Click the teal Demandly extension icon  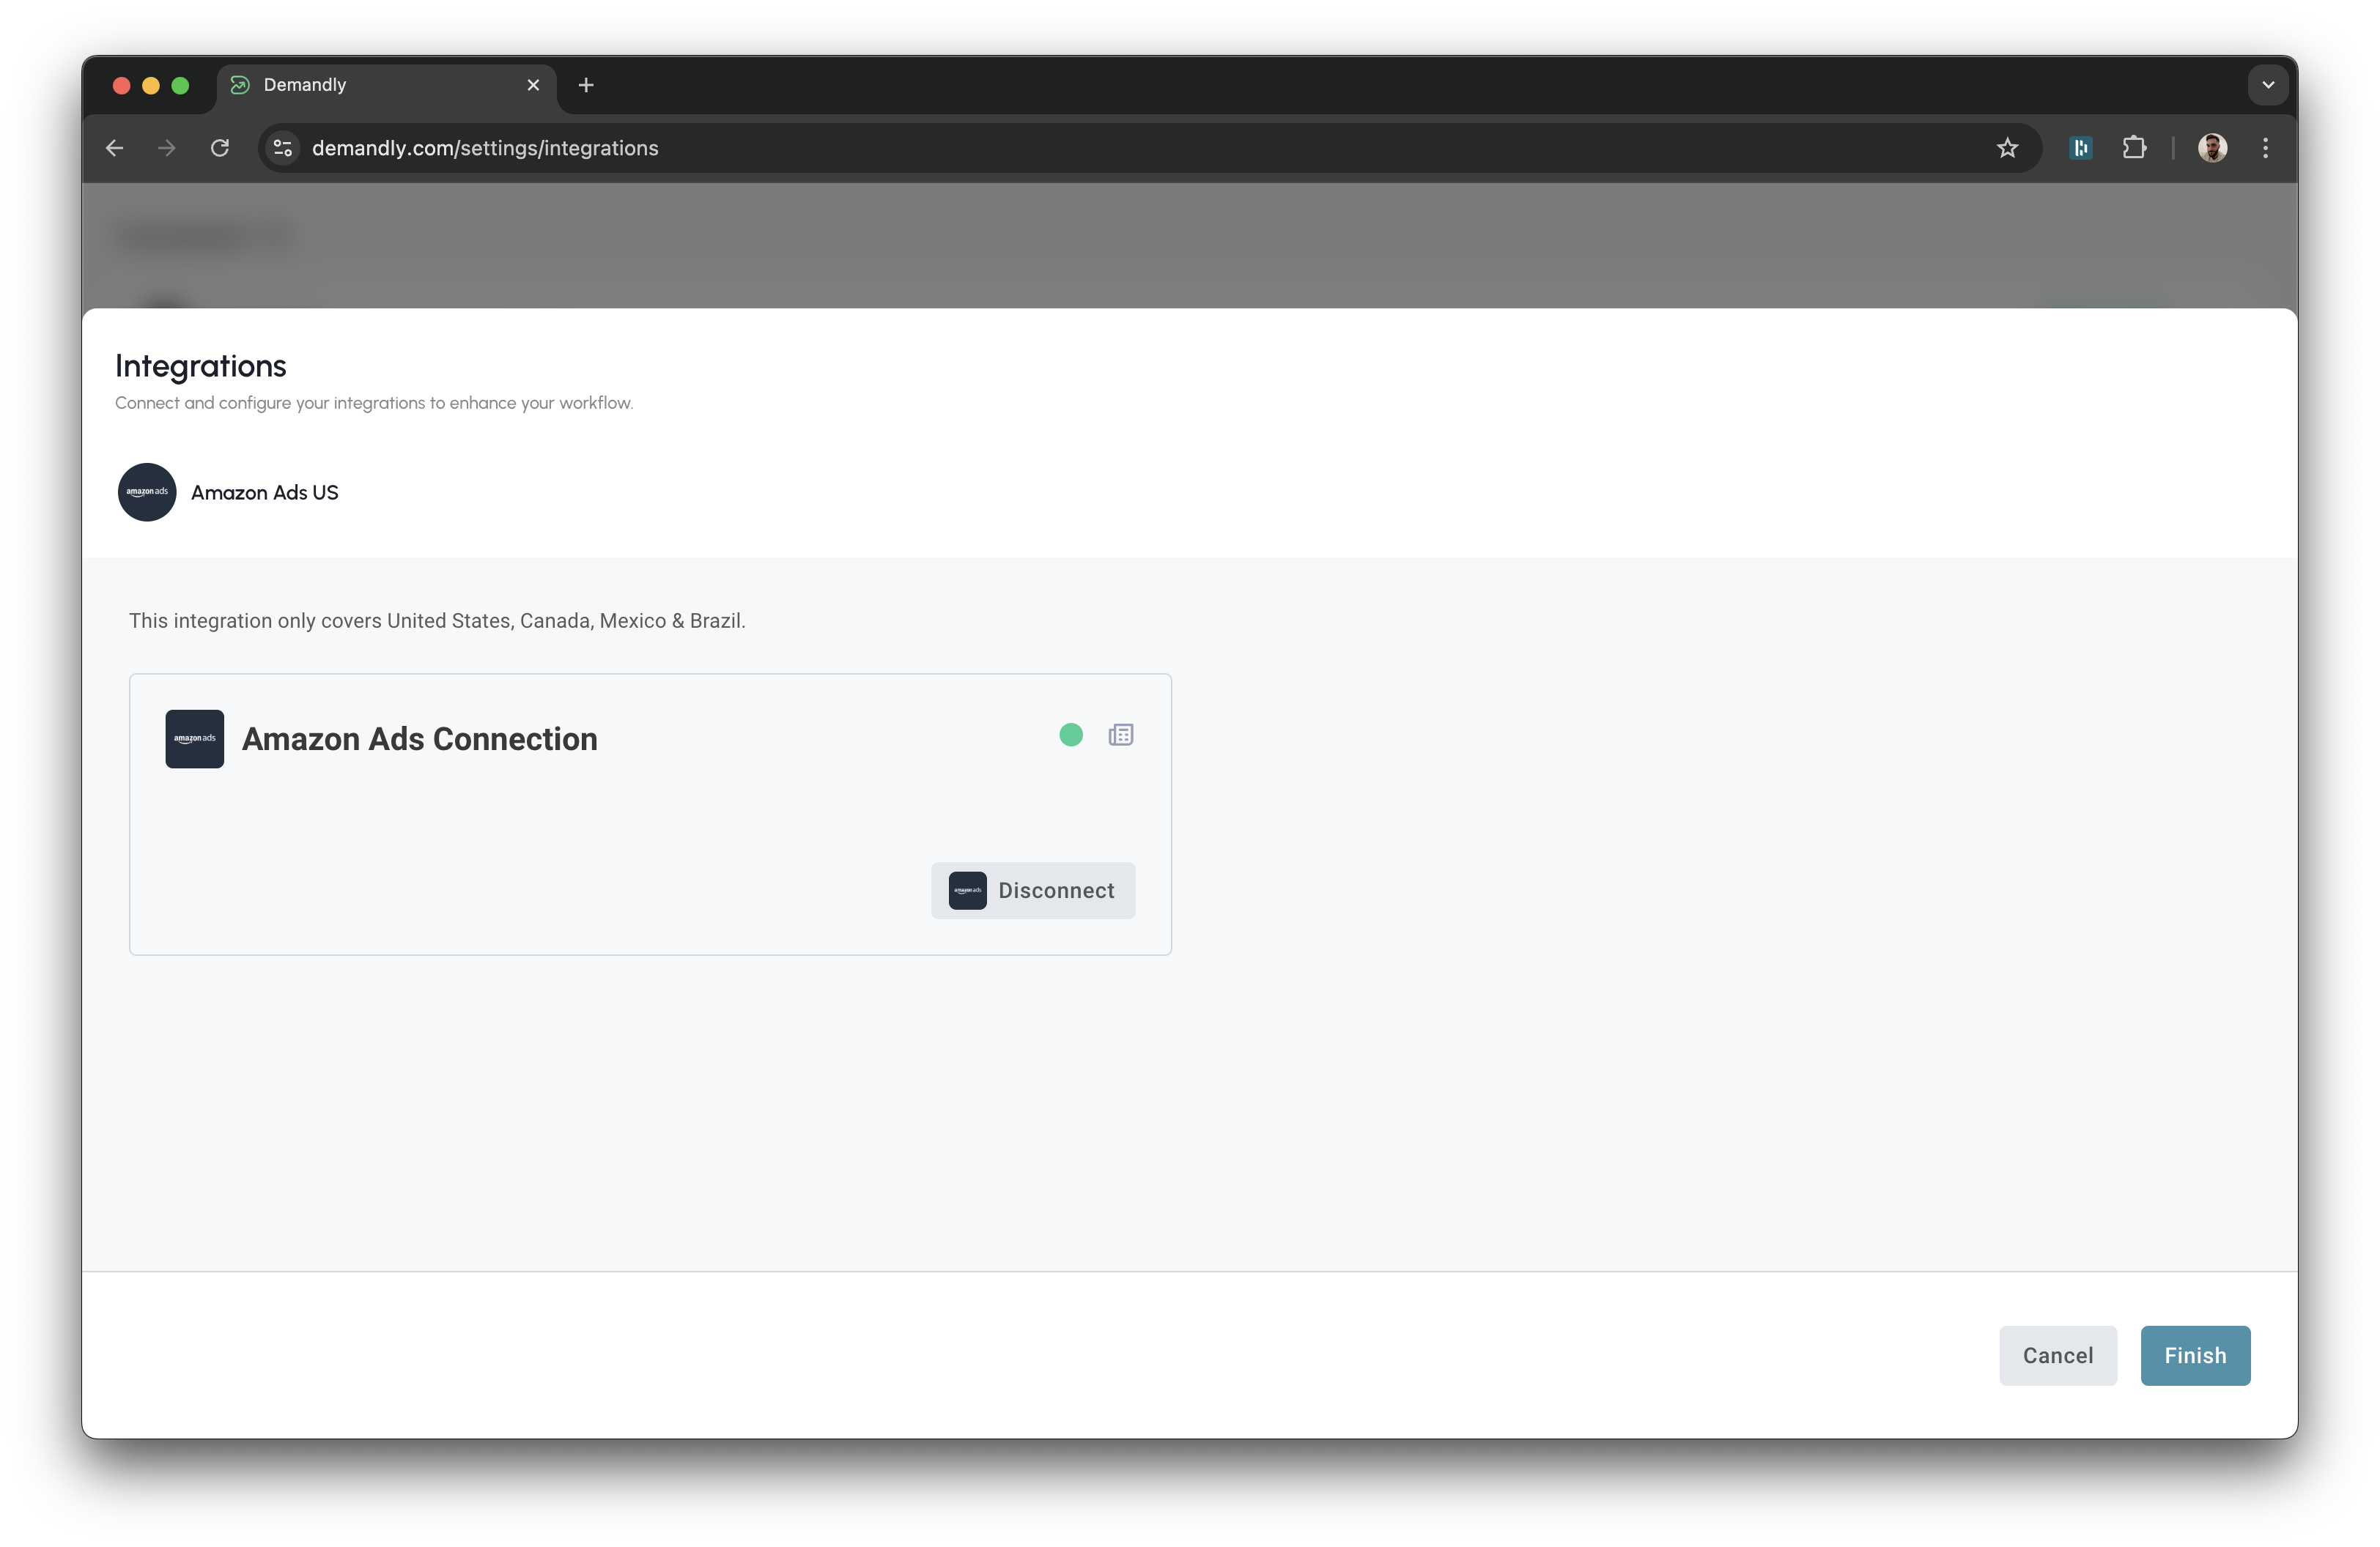(2081, 147)
